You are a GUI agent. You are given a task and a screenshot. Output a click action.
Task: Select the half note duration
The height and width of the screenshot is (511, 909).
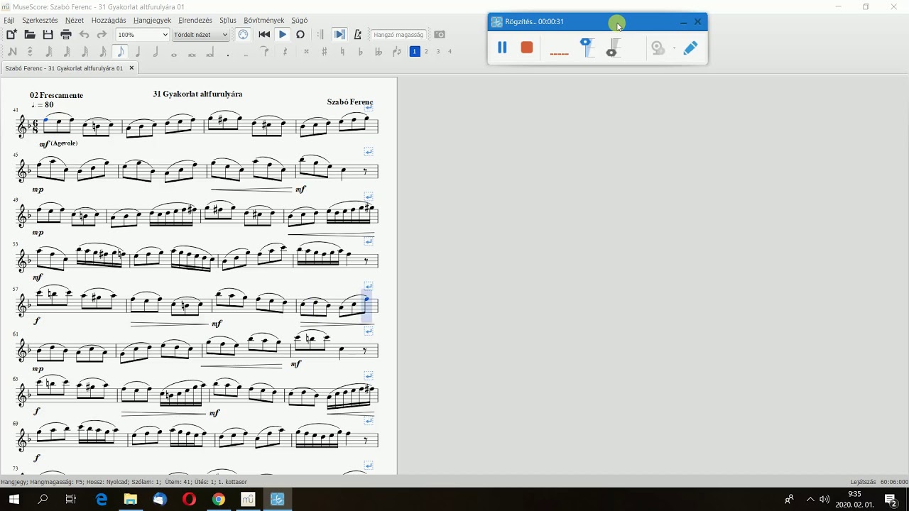pyautogui.click(x=156, y=52)
